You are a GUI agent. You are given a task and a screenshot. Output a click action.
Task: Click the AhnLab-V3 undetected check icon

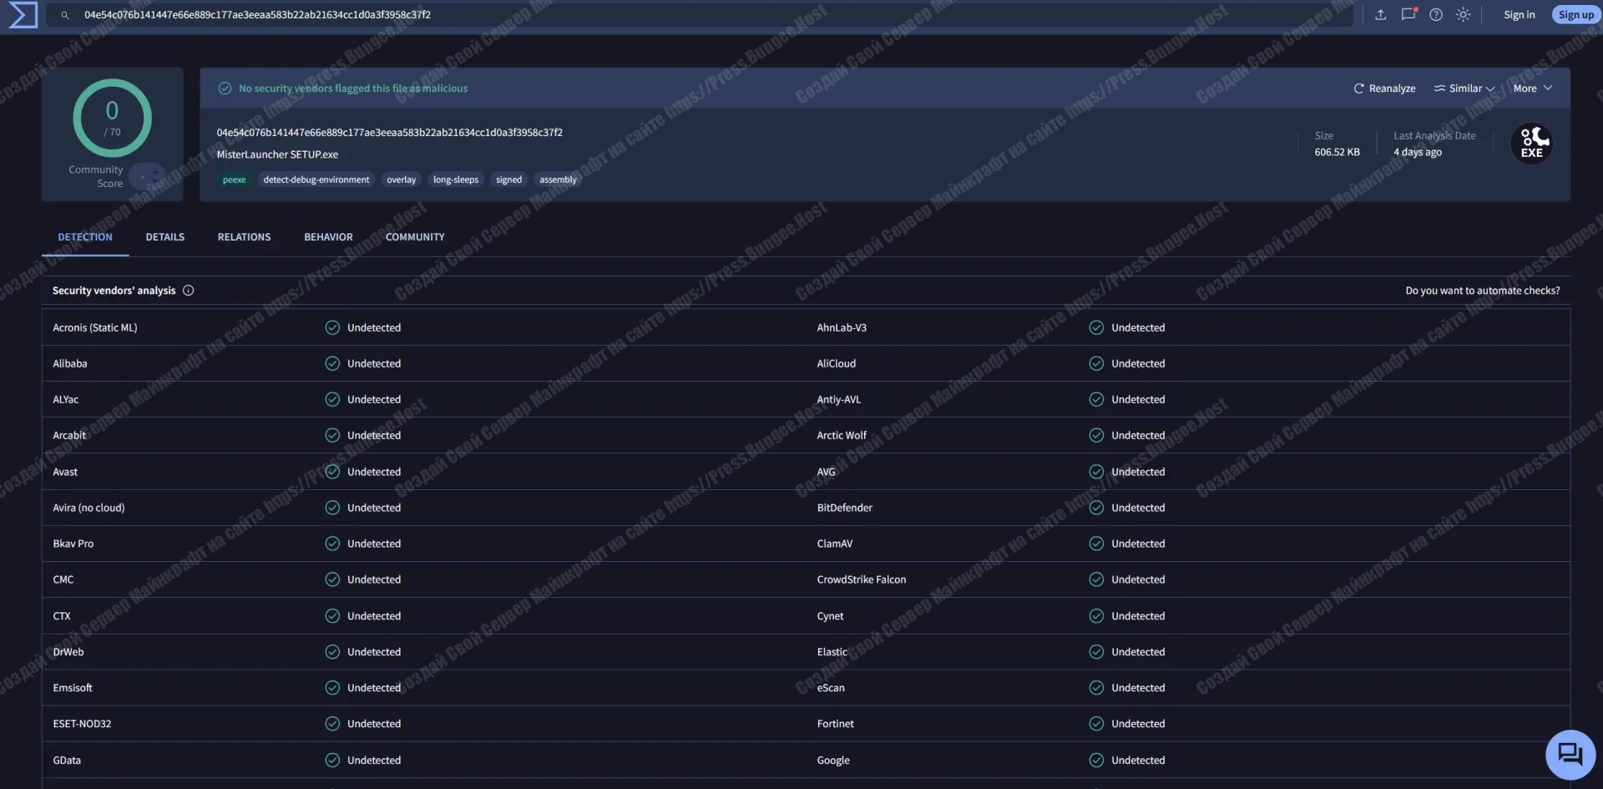(x=1096, y=327)
